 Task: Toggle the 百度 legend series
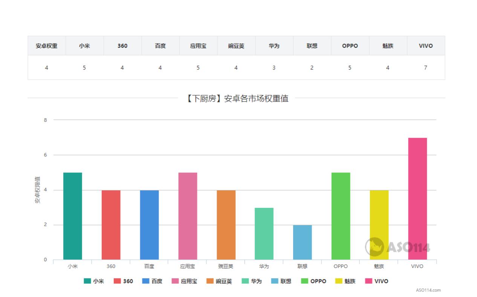pos(152,281)
